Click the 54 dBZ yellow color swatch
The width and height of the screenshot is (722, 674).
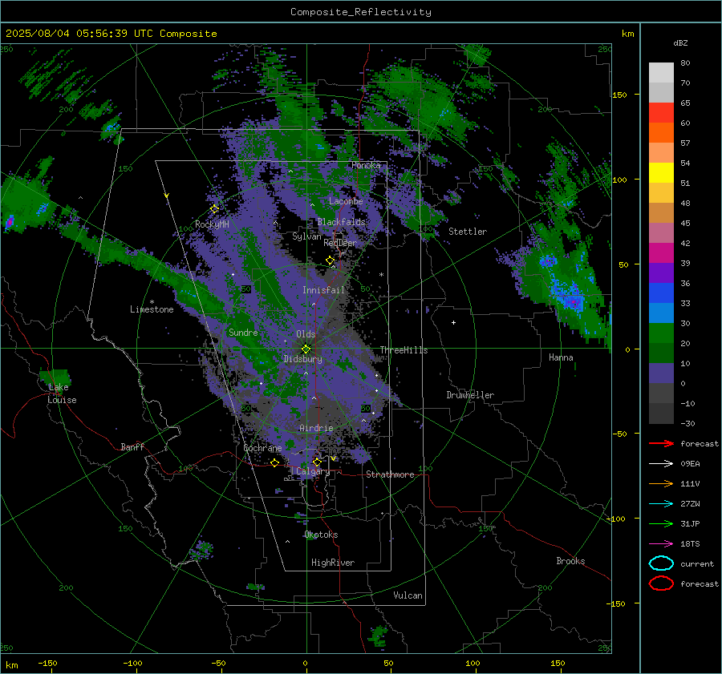point(661,173)
